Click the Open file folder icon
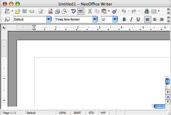 18,11
